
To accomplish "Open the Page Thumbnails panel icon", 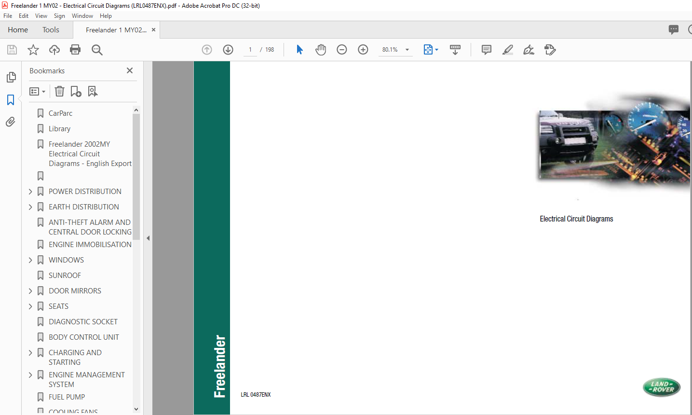I will click(x=11, y=77).
